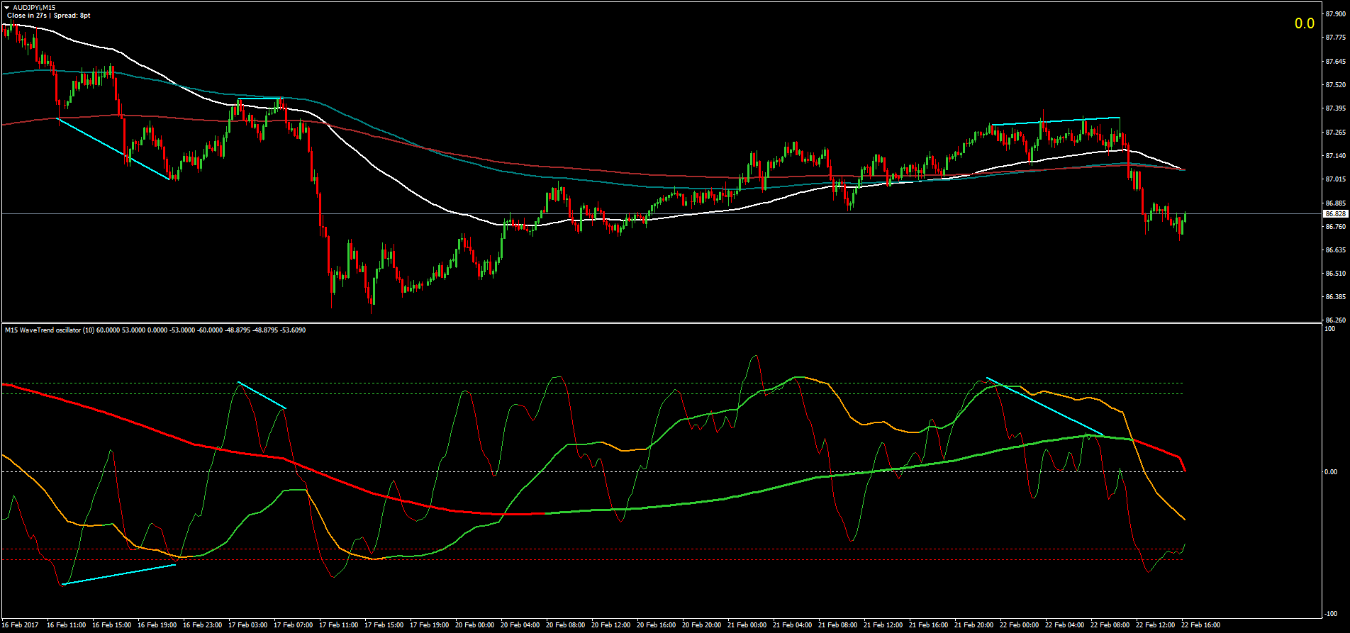Click the '22 Feb 16:00' time label
1350x633 pixels.
[x=1200, y=625]
